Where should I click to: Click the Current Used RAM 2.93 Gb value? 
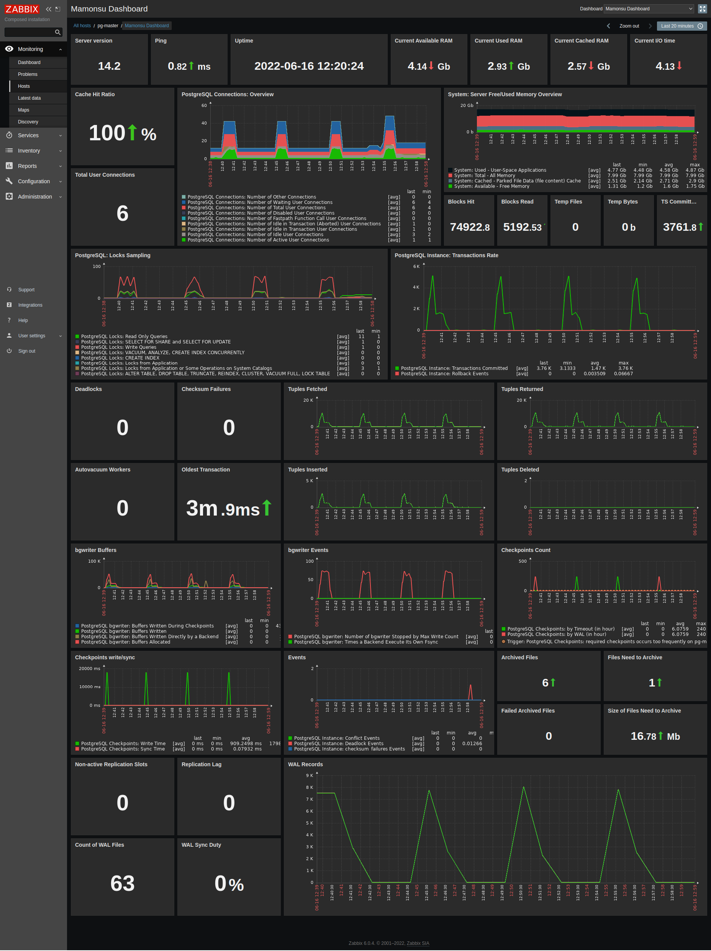(x=509, y=66)
